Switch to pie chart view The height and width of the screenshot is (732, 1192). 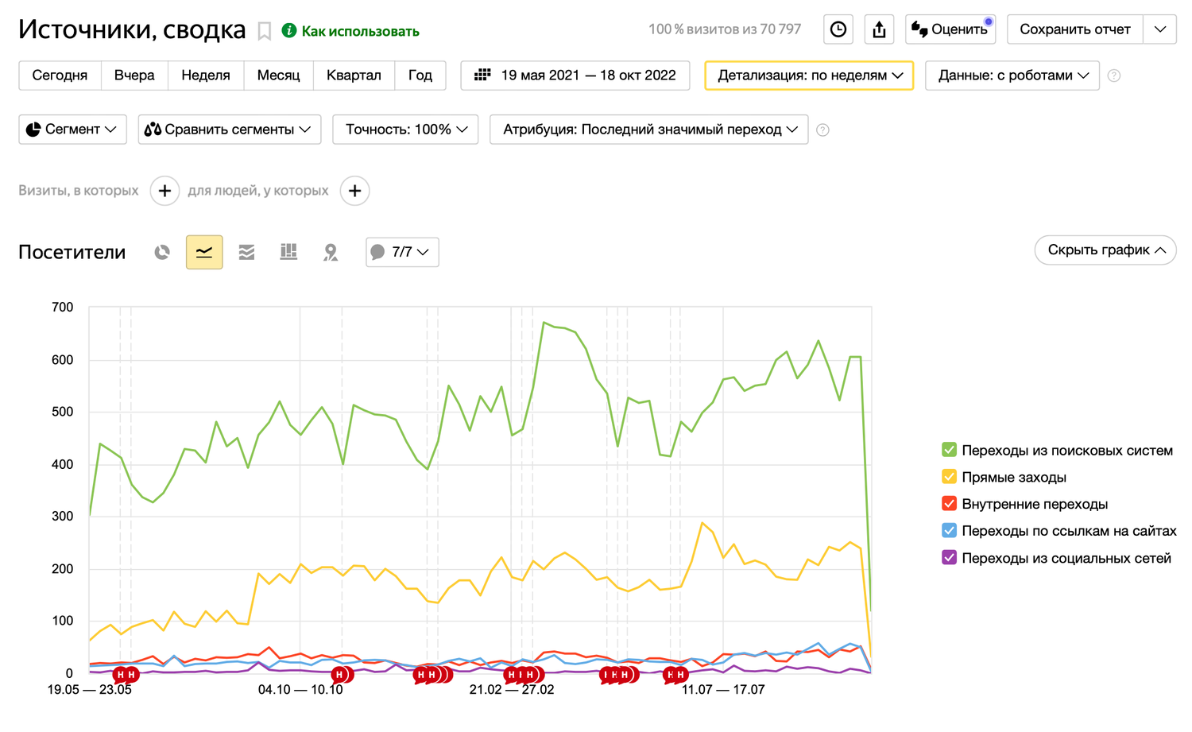pyautogui.click(x=162, y=252)
